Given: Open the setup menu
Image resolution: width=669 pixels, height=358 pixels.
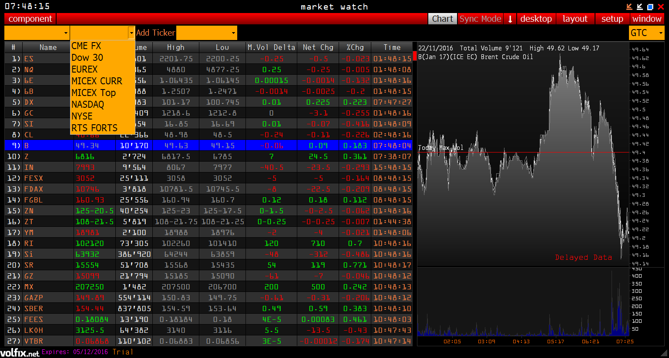Looking at the screenshot, I should pyautogui.click(x=612, y=19).
